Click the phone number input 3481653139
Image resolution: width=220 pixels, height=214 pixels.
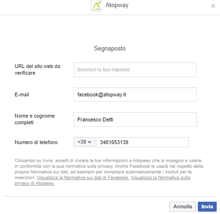pyautogui.click(x=143, y=142)
